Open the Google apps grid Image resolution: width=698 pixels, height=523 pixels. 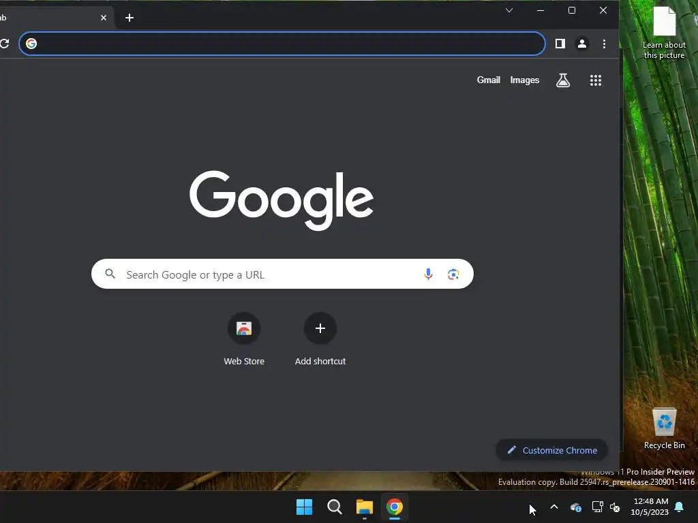(x=596, y=80)
